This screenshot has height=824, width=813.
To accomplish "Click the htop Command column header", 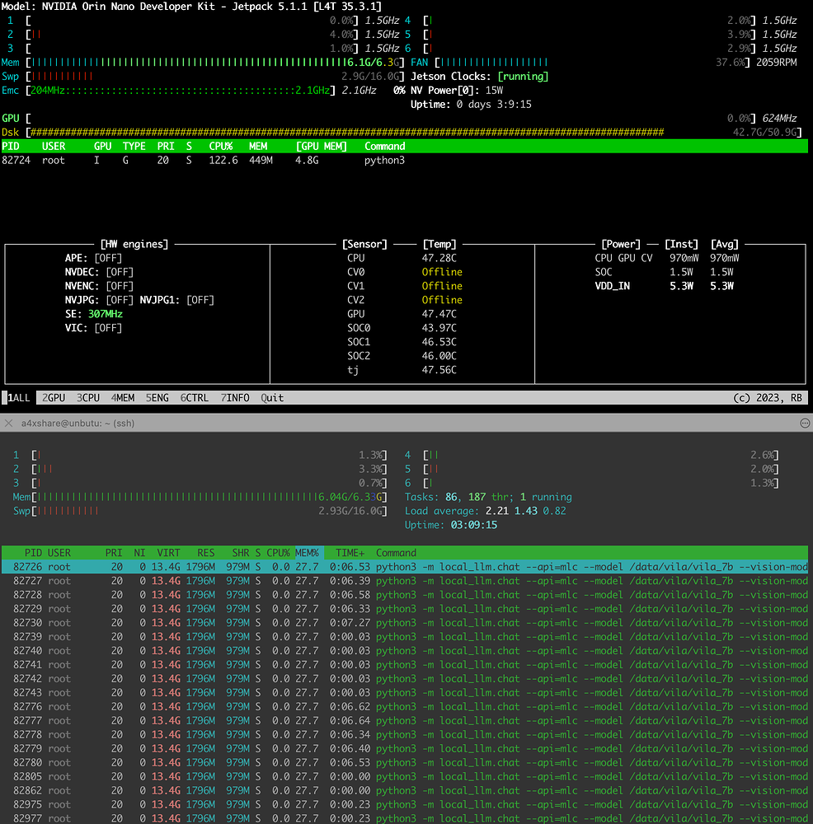I will (x=396, y=553).
